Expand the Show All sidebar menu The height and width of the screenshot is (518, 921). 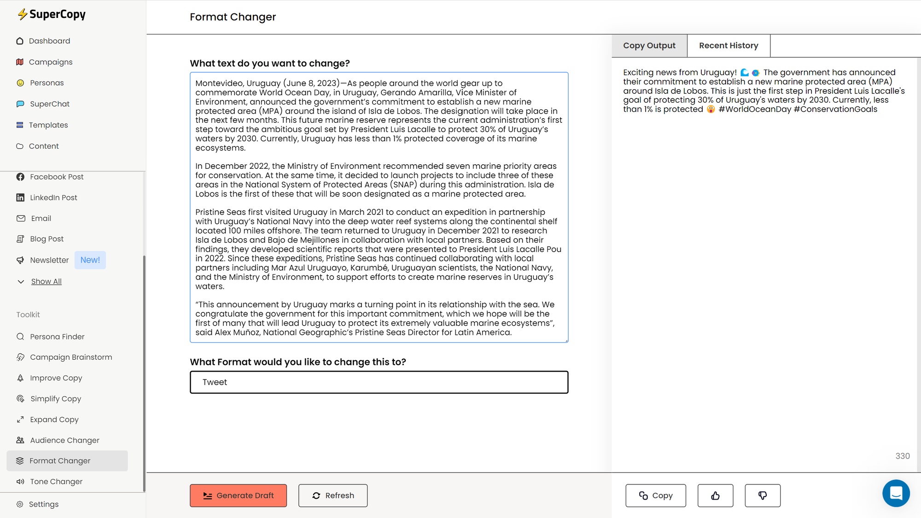46,281
